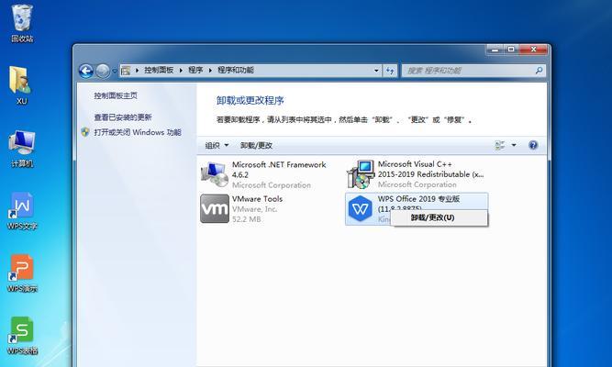Minimize the Programs and Features window
The image size is (612, 367).
click(x=495, y=50)
